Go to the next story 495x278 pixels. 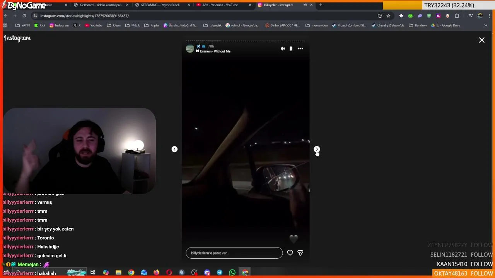coord(317,149)
